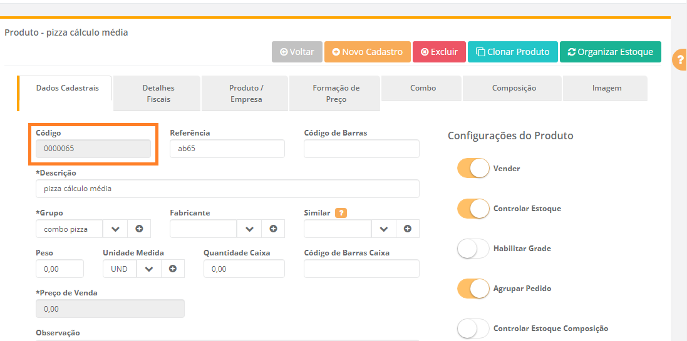687x341 pixels.
Task: Open the Fabricante dropdown list
Action: click(249, 229)
